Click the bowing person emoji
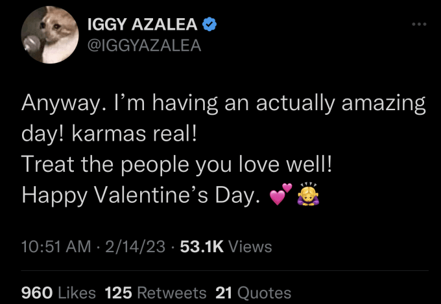This screenshot has height=304, width=441. [x=309, y=194]
